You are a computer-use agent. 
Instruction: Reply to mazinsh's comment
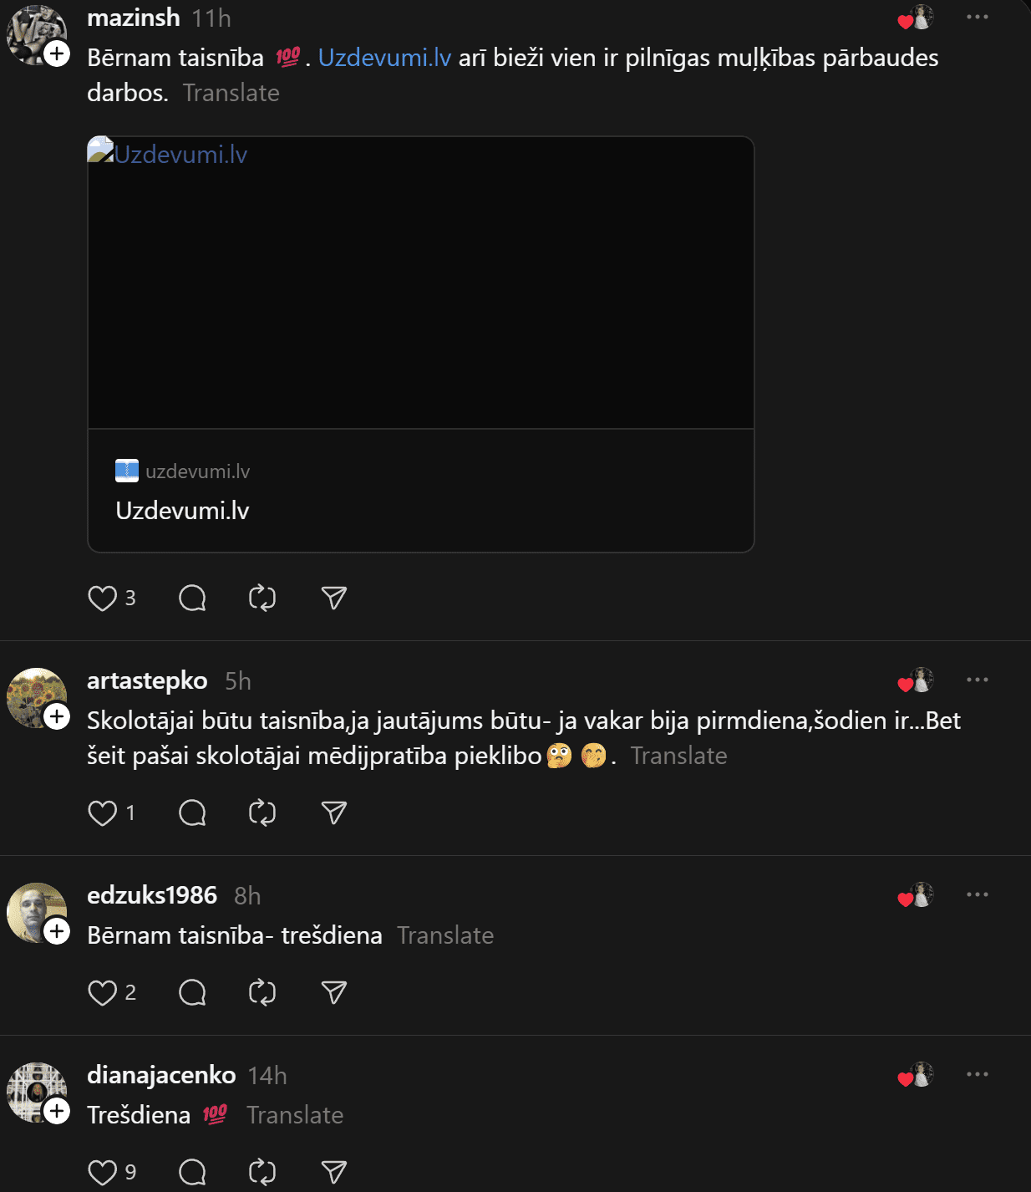[192, 599]
